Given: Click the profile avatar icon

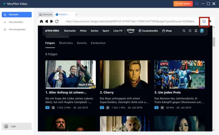Looking at the screenshot, I should point(202,31).
